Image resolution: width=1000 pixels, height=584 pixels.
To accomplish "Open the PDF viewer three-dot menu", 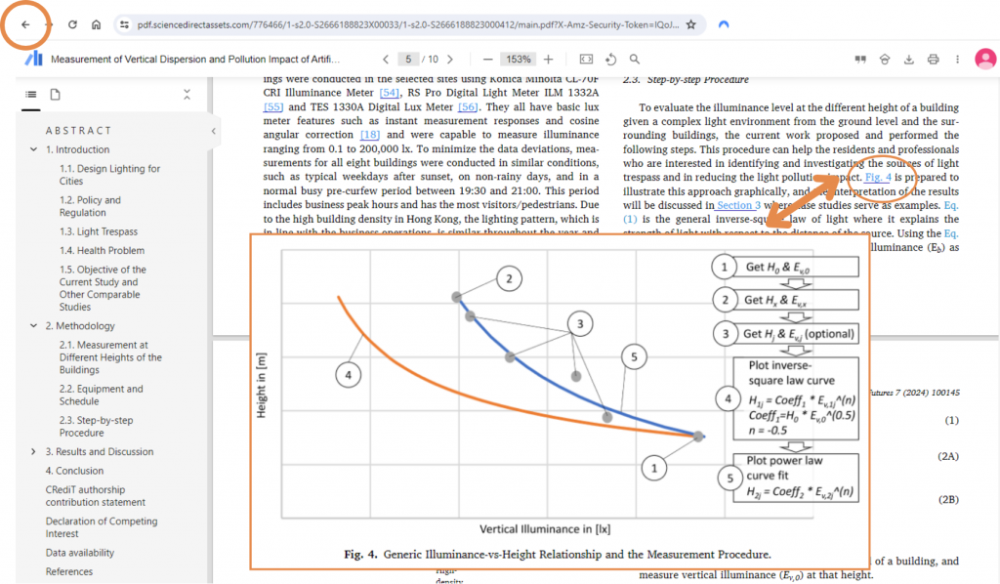I will click(957, 59).
